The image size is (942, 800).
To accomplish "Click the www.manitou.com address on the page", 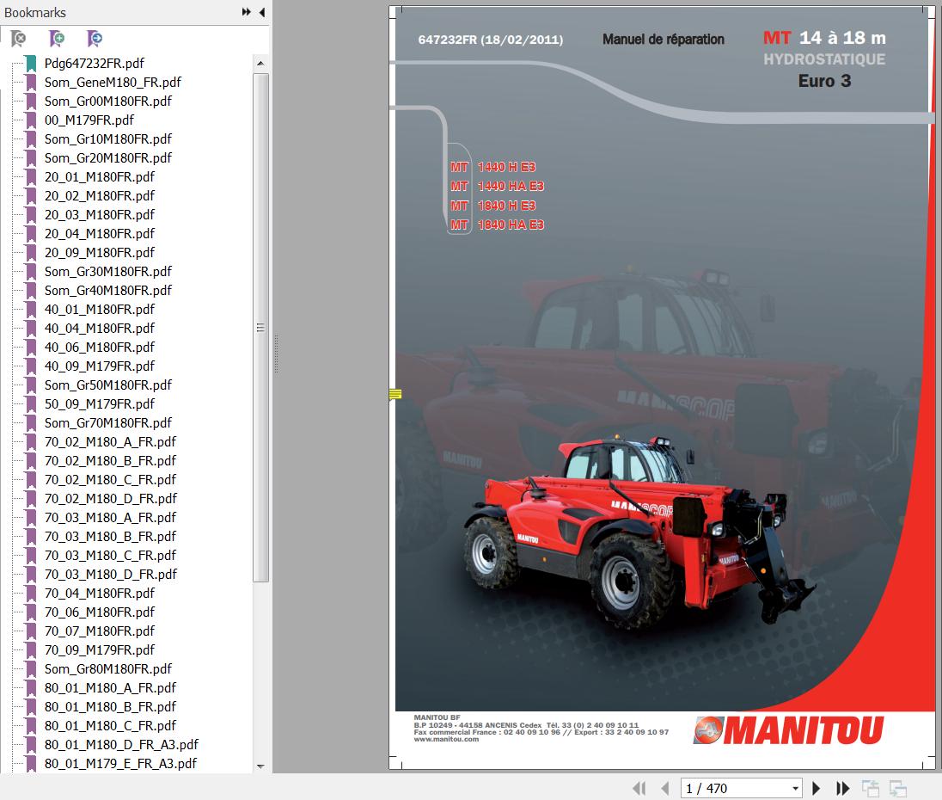I will pyautogui.click(x=446, y=739).
